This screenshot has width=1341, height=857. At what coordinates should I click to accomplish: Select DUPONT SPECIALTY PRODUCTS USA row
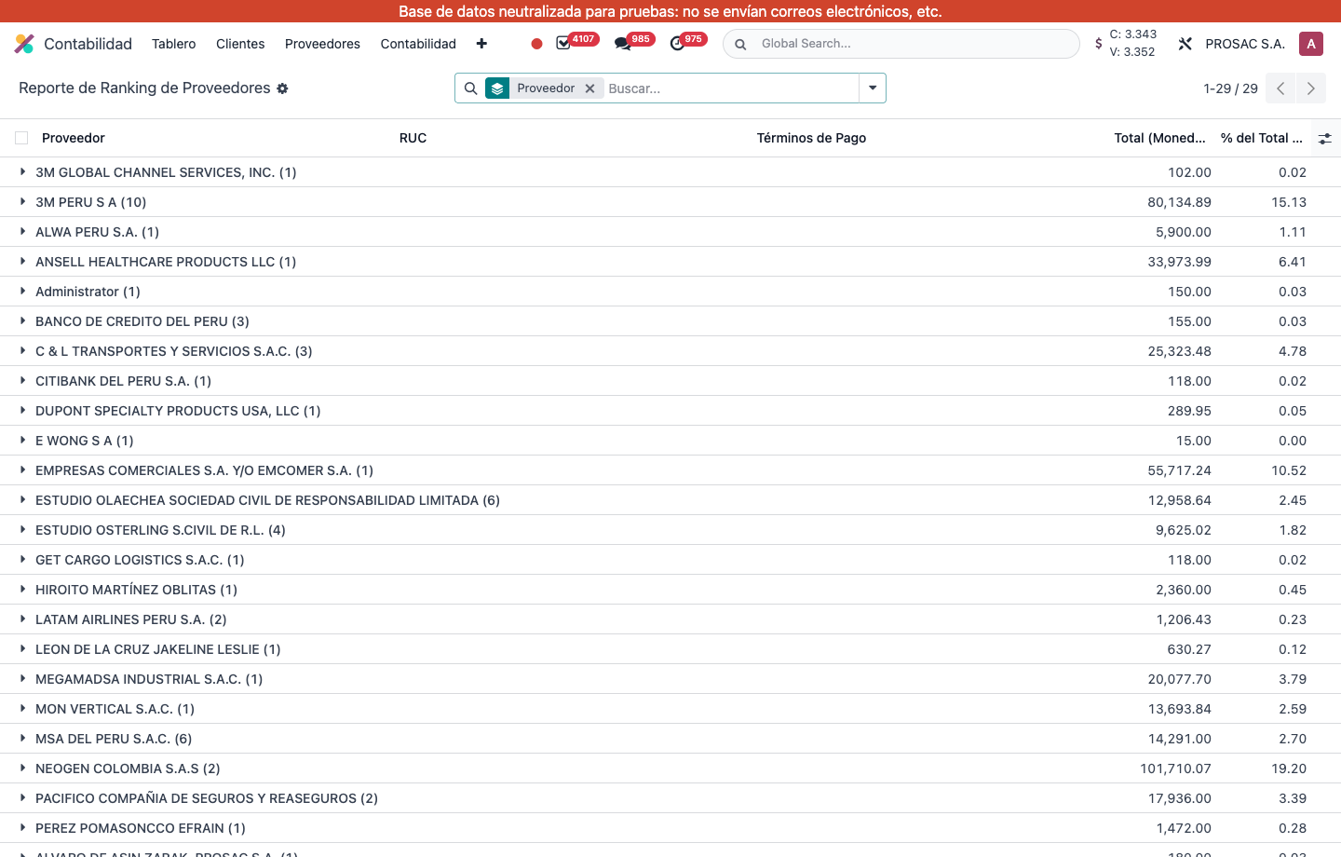670,411
